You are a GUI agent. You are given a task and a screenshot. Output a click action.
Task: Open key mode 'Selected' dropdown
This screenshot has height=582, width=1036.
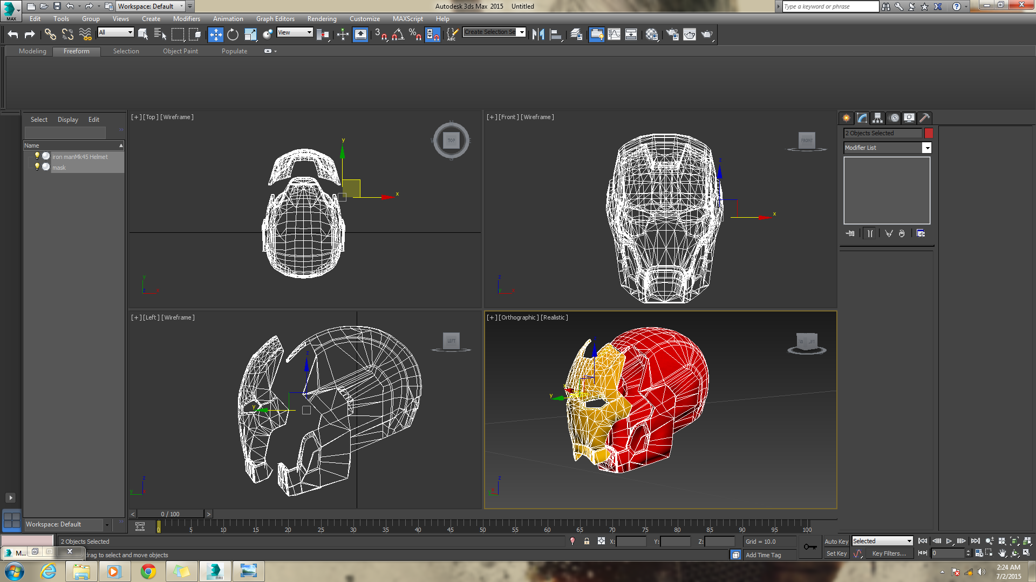pos(882,541)
